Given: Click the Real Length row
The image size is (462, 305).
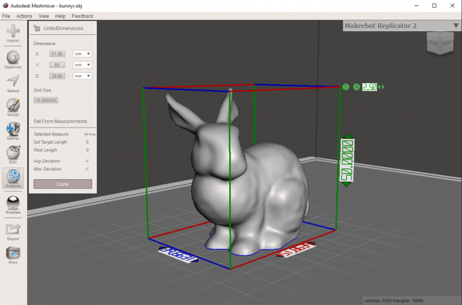Looking at the screenshot, I should 61,150.
